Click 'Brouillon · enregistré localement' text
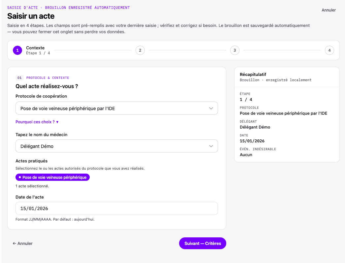This screenshot has width=345, height=263. 276,80
